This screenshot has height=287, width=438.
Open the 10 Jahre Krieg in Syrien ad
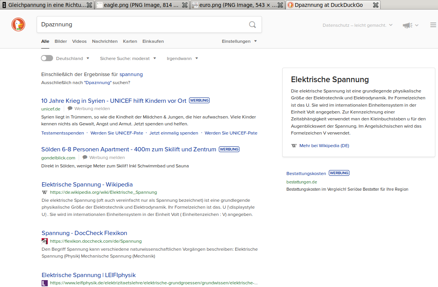pos(114,101)
